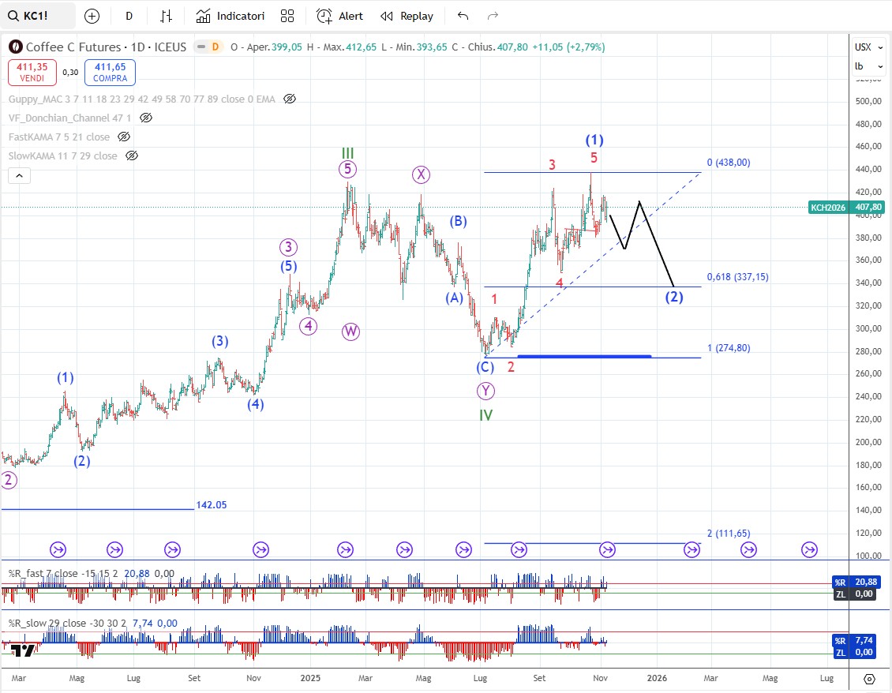Click the undo arrow
This screenshot has height=693, width=892.
pyautogui.click(x=463, y=16)
